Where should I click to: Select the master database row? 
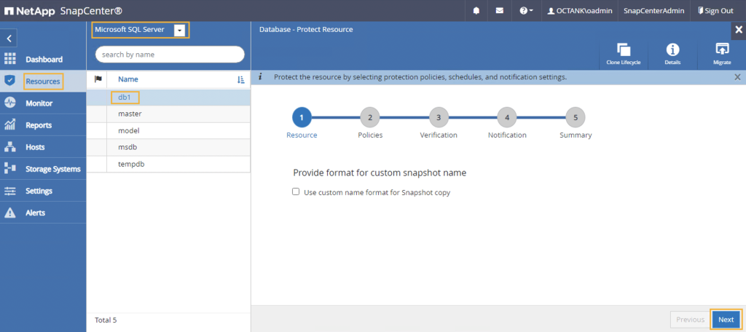coord(168,114)
